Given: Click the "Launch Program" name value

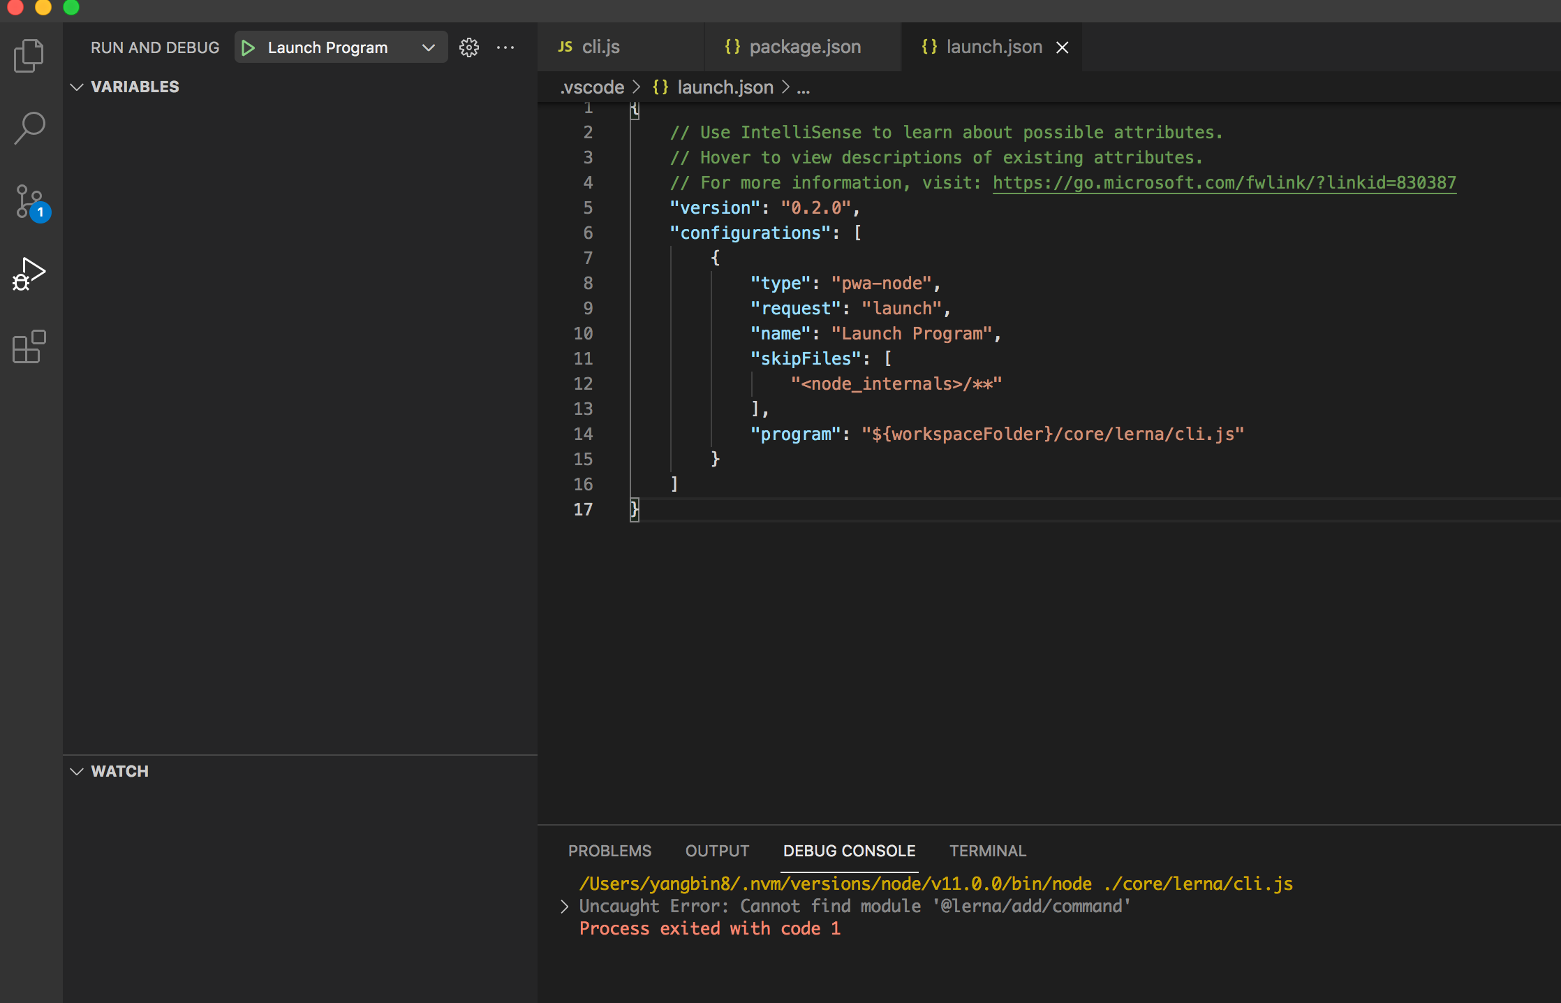Looking at the screenshot, I should 912,333.
